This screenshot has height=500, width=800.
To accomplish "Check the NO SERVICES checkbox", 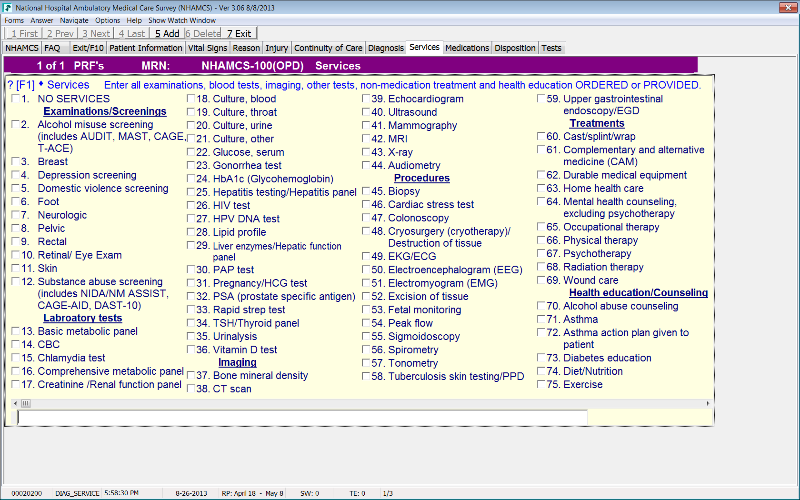I will [x=16, y=99].
